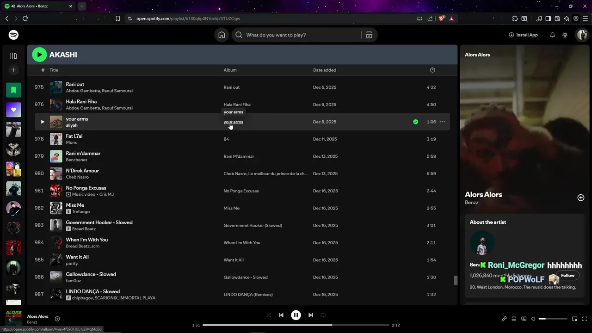This screenshot has height=333, width=592.
Task: Select track 'N'Direk Amour'
Action: 82,171
